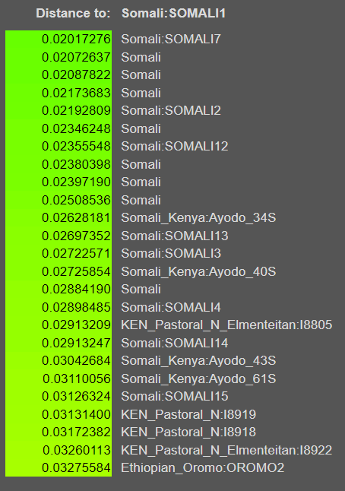Viewport: 345px width, 491px height.
Task: Select the Somali_Kenya:Ayodo_43S entry
Action: point(198,361)
